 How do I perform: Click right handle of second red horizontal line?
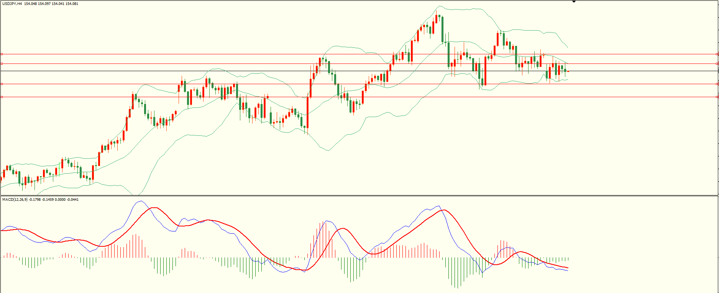coord(717,64)
